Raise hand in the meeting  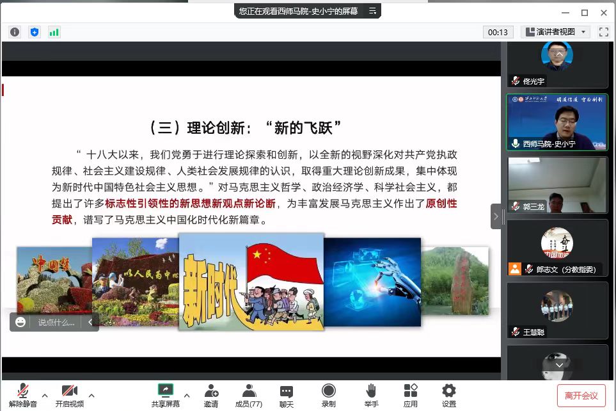(x=371, y=395)
